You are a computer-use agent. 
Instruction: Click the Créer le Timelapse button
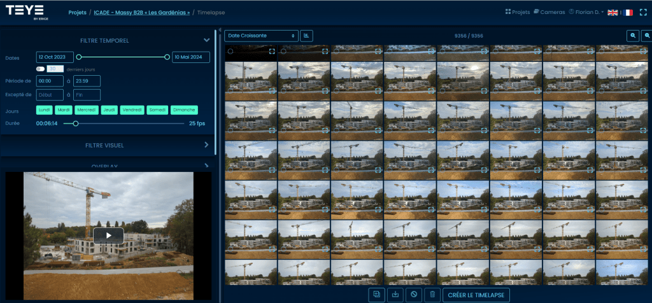tap(476, 294)
